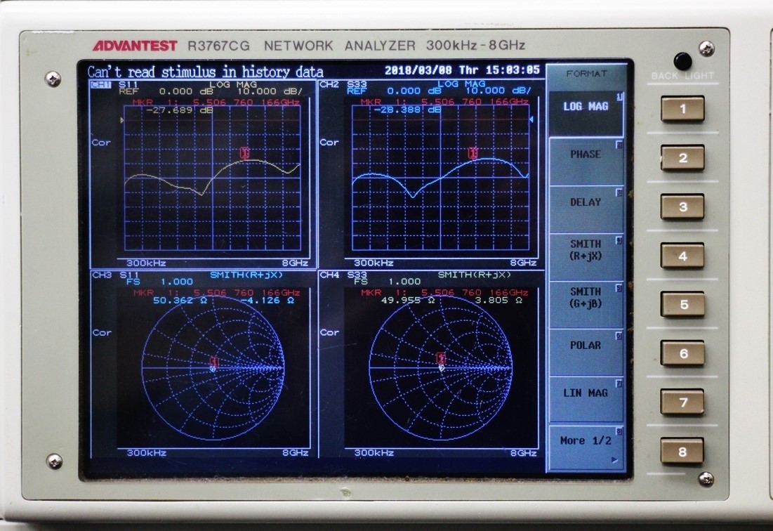
Task: Select the LOG MAG format softkey
Action: click(x=586, y=113)
